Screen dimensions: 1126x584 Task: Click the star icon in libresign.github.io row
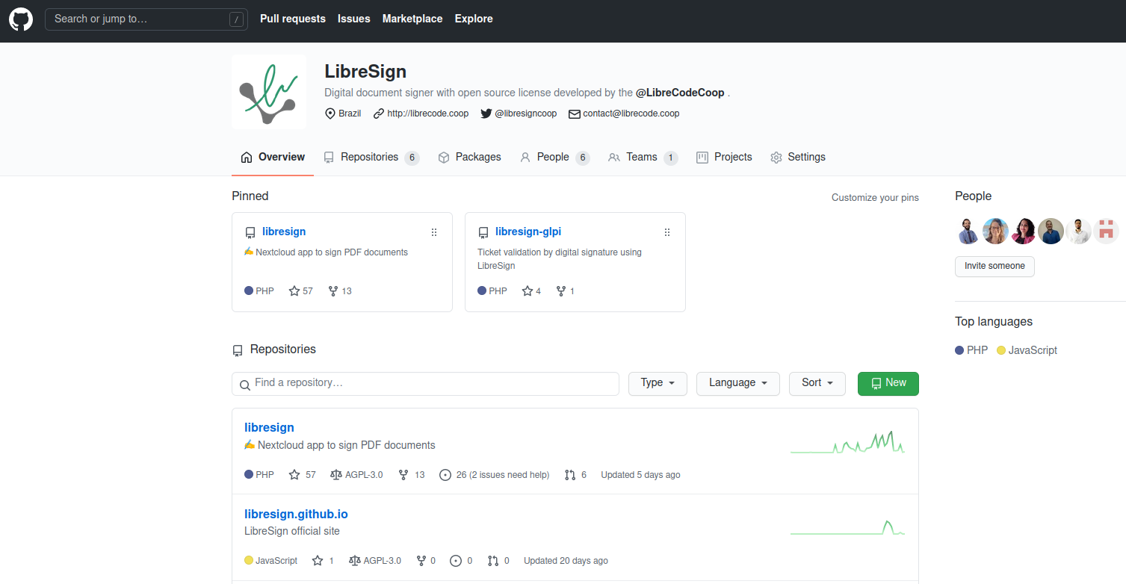pyautogui.click(x=318, y=561)
